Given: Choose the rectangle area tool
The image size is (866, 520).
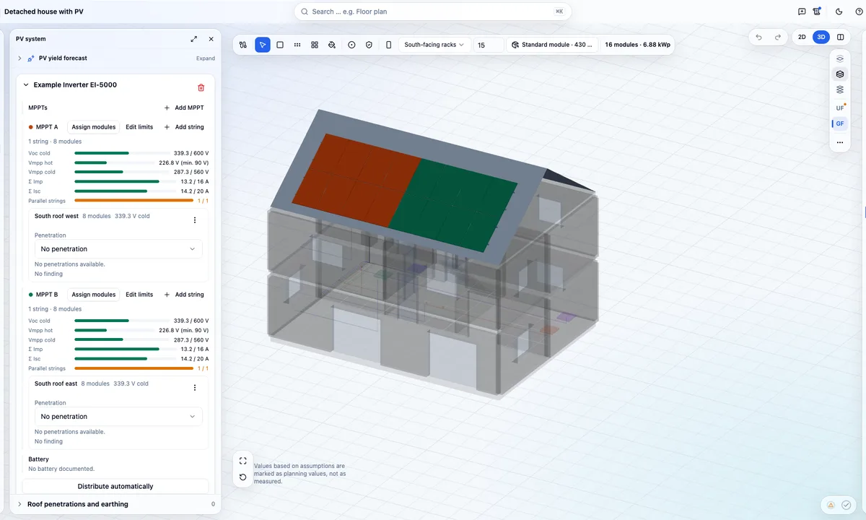Looking at the screenshot, I should [280, 45].
